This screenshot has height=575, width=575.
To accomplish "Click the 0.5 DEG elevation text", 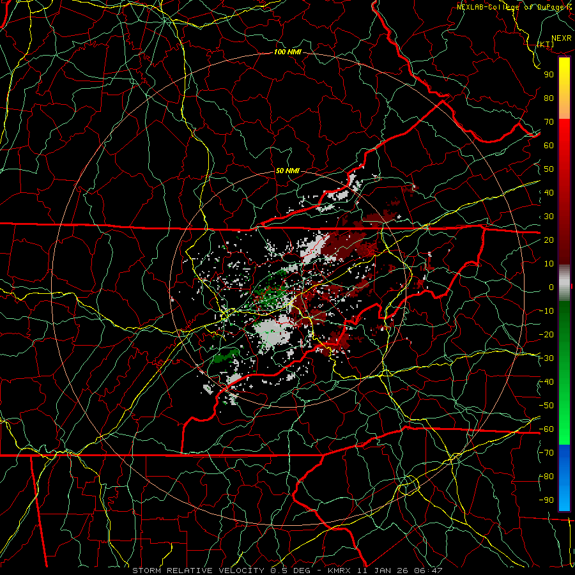I will (x=291, y=571).
